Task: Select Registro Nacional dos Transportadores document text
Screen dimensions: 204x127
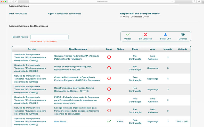Action: pos(74,89)
